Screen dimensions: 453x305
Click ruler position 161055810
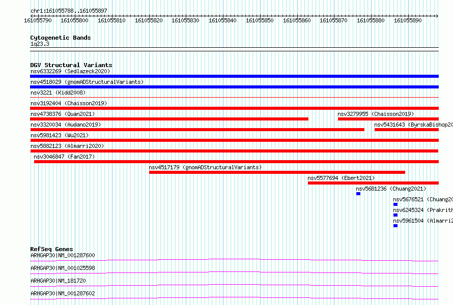(x=111, y=20)
